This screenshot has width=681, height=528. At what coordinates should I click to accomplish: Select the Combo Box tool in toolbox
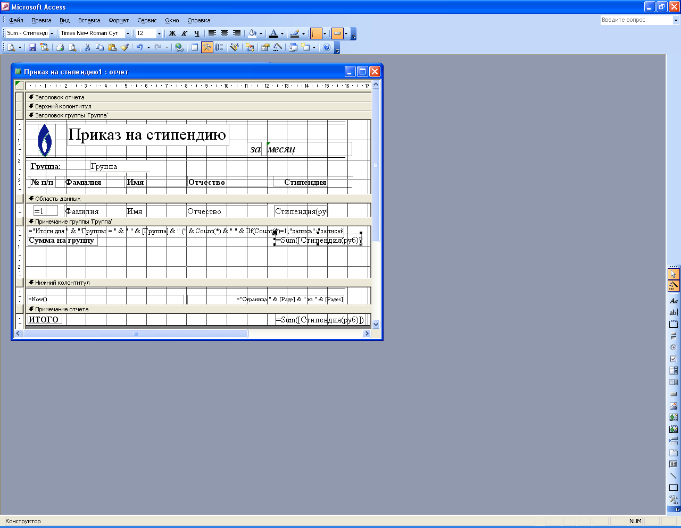coord(674,371)
